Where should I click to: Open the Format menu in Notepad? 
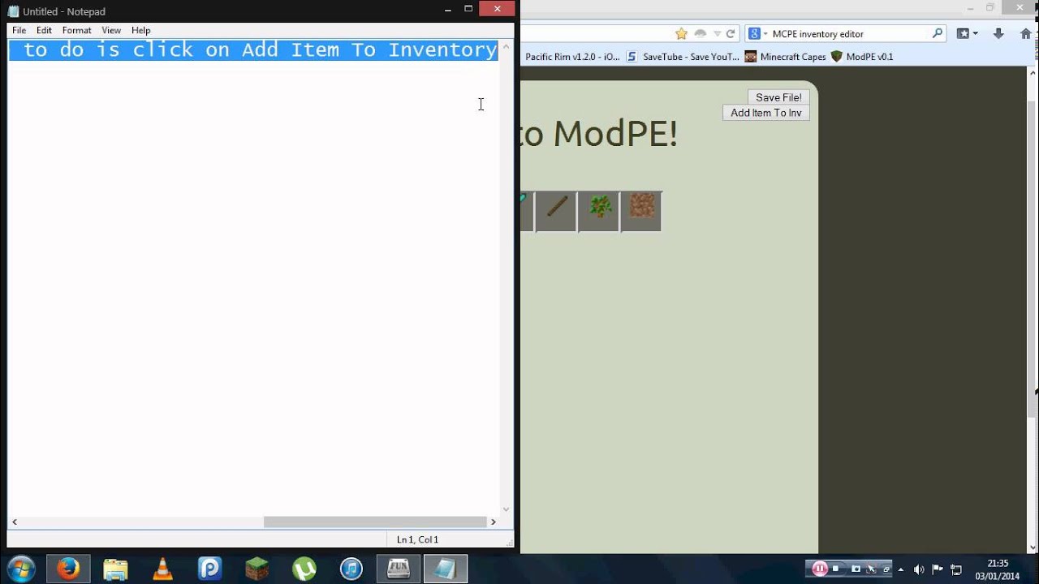tap(76, 30)
